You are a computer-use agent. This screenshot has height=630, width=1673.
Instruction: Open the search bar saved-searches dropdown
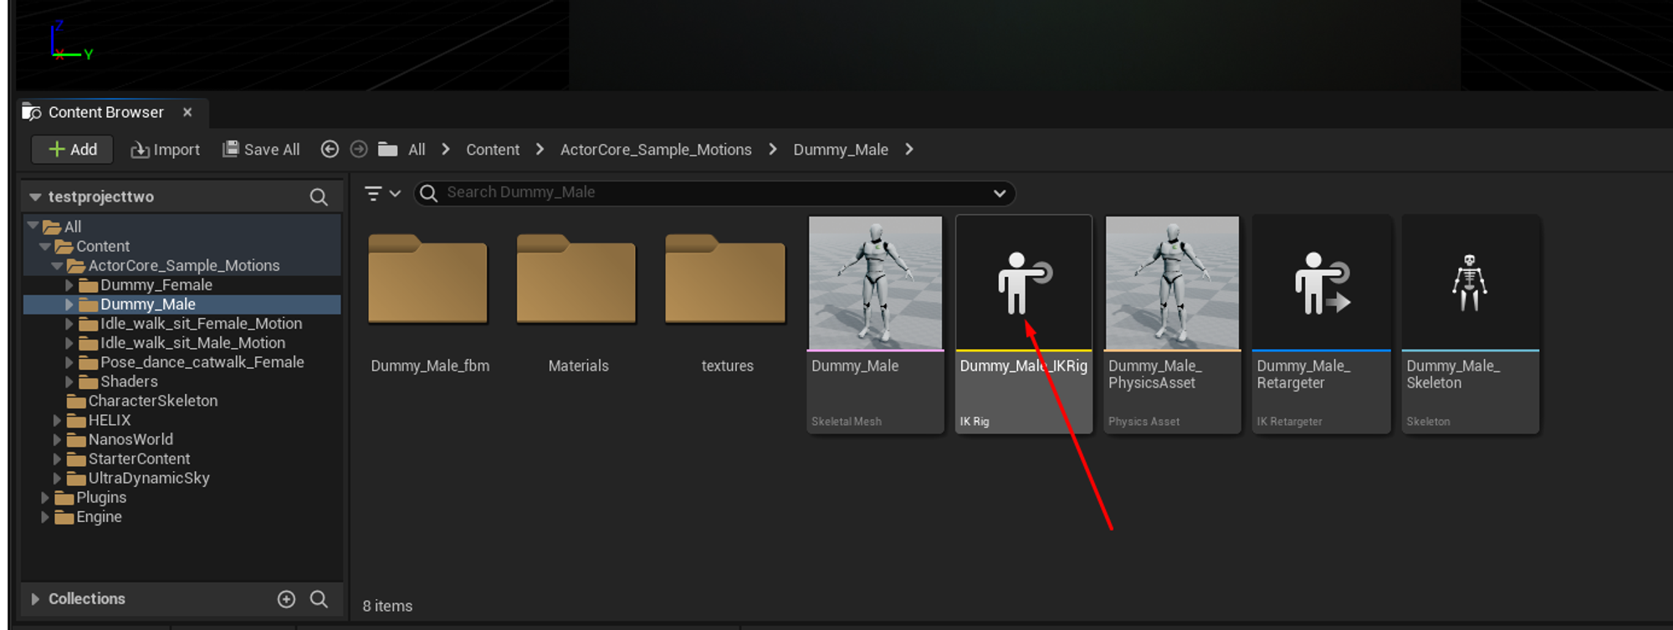[x=999, y=193]
